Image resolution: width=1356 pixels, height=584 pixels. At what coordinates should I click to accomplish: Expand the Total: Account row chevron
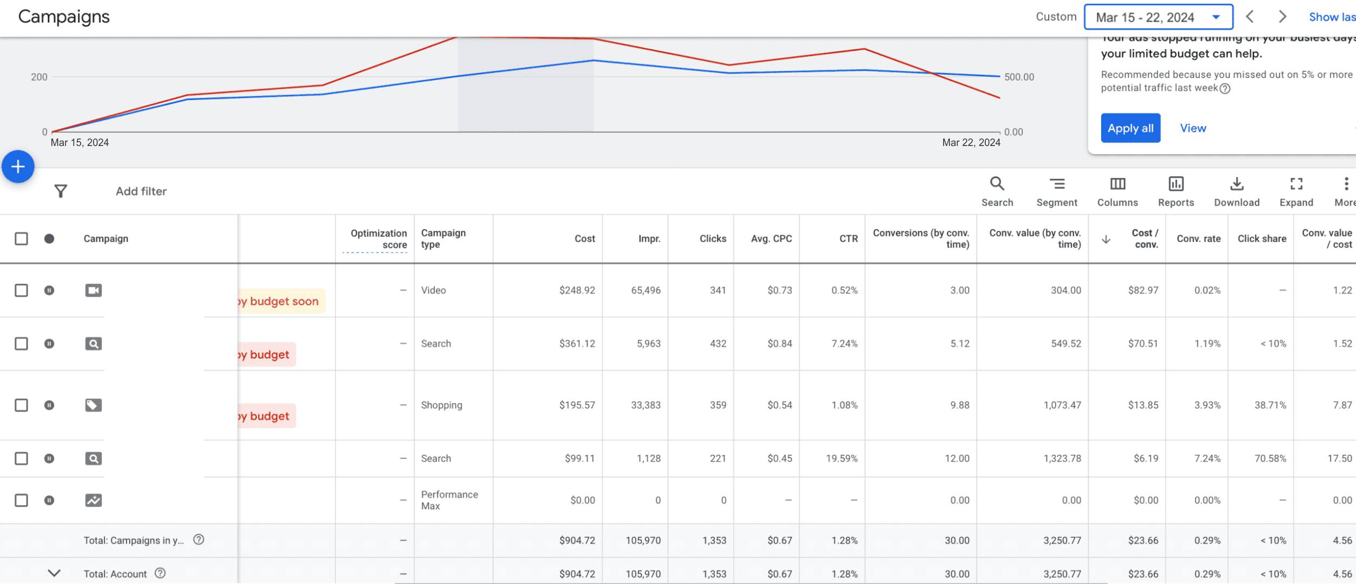(x=54, y=573)
